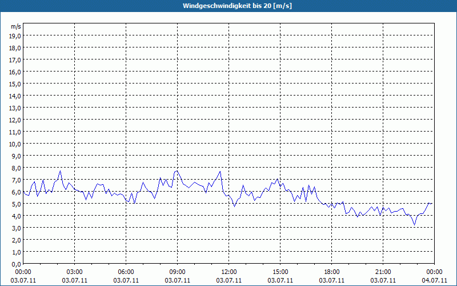Click the '2,0' y-axis value
Viewport: 457px width, 286px height.
[17, 240]
